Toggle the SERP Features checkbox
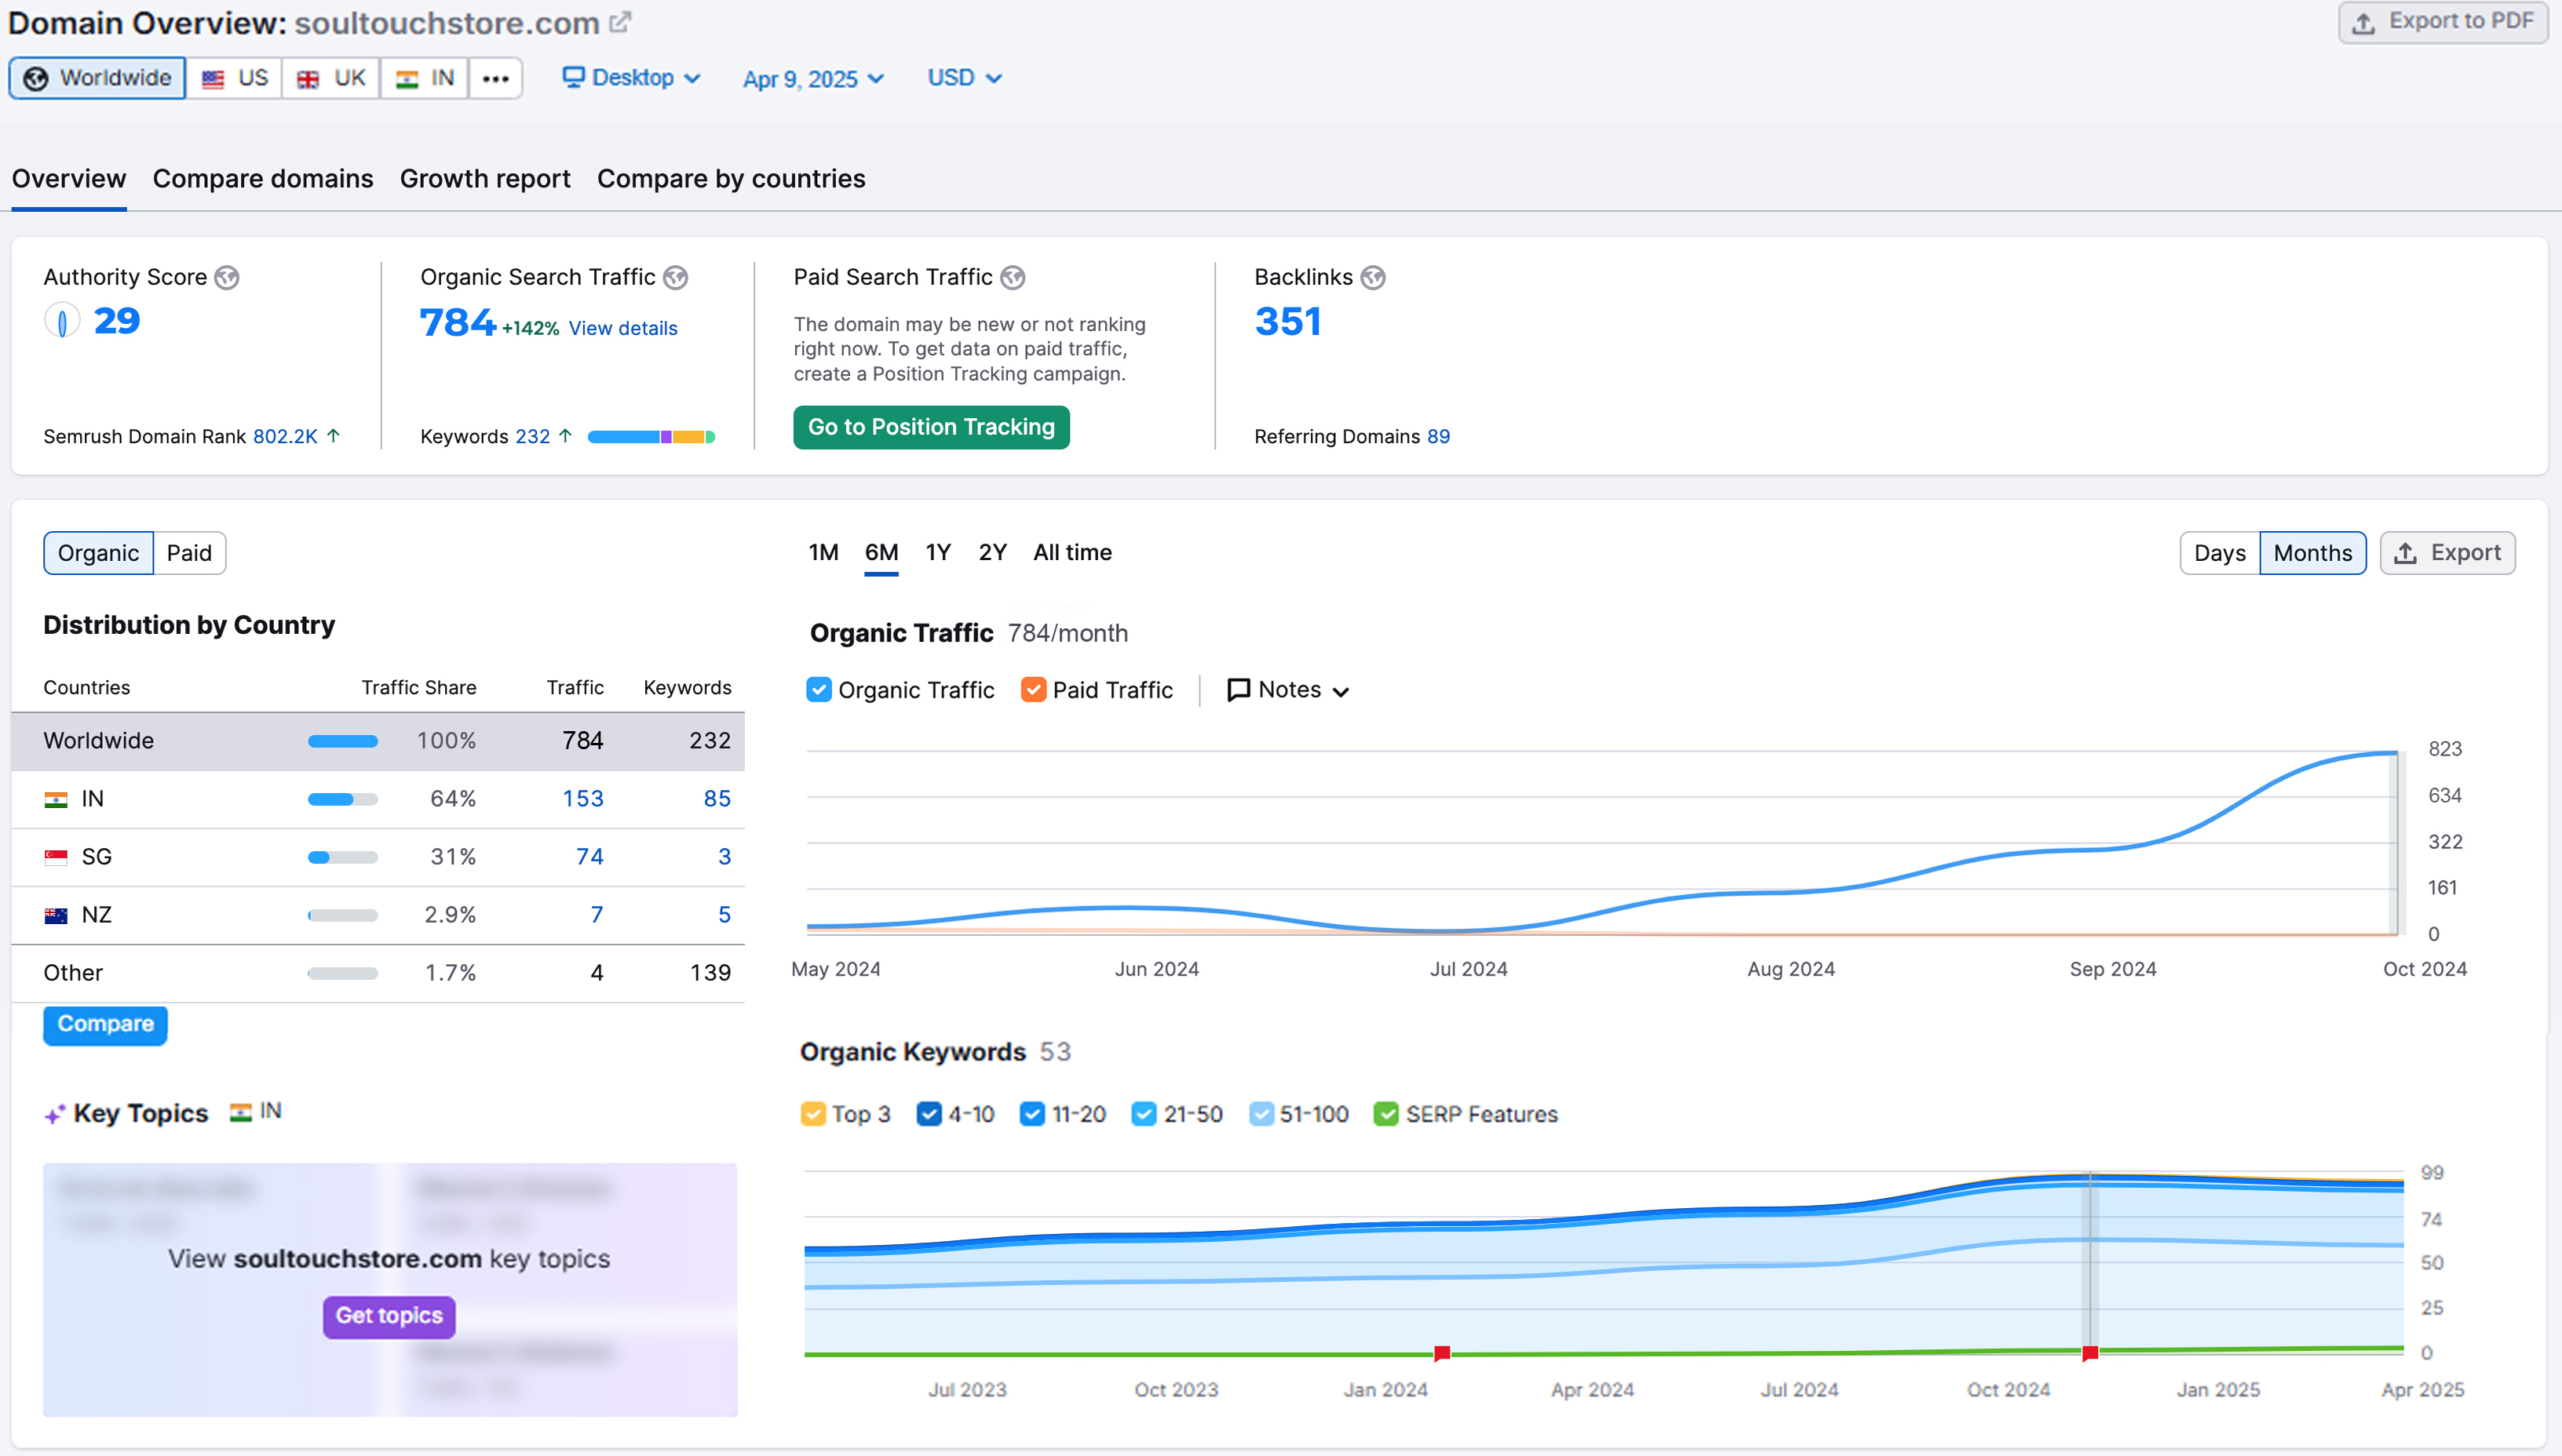Screen dimensions: 2562x1456 click(x=1386, y=1114)
